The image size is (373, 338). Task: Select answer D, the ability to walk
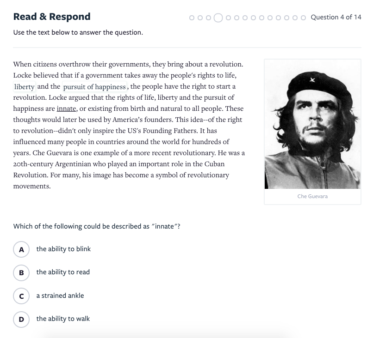[21, 319]
